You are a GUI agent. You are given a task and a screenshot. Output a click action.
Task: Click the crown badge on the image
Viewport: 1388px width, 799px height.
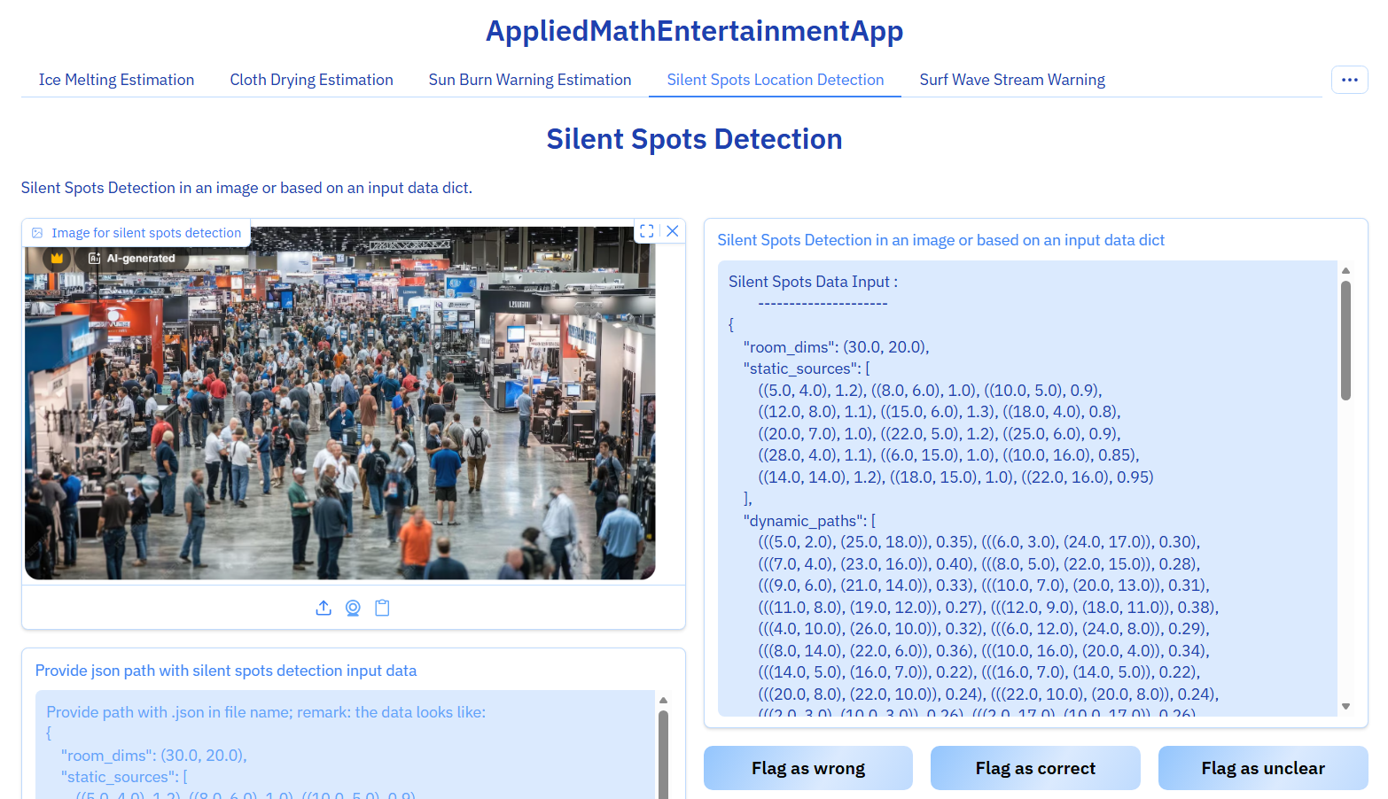click(x=56, y=258)
